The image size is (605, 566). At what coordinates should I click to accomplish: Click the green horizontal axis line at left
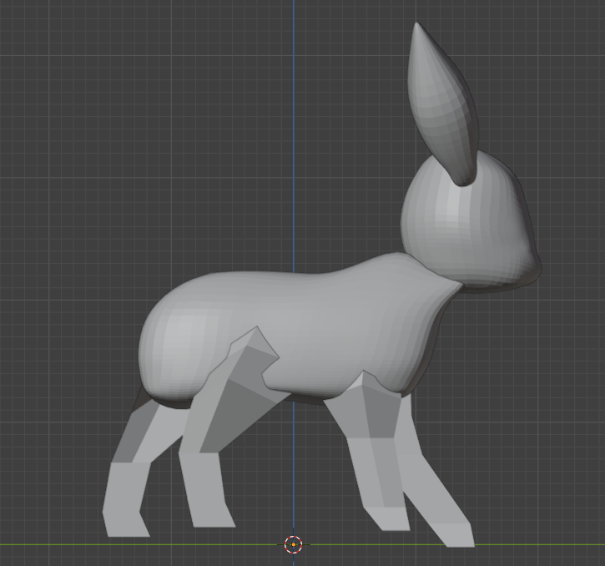50,544
